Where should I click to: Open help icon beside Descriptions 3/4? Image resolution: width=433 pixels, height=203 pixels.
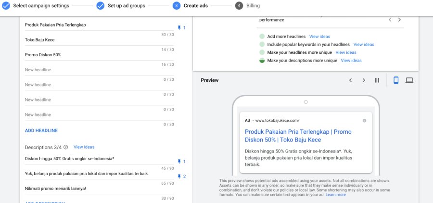66,147
